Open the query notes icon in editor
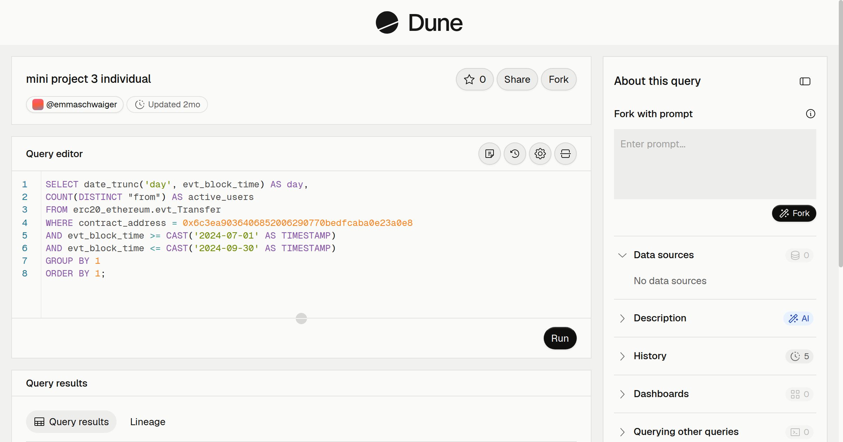The height and width of the screenshot is (442, 843). (489, 154)
